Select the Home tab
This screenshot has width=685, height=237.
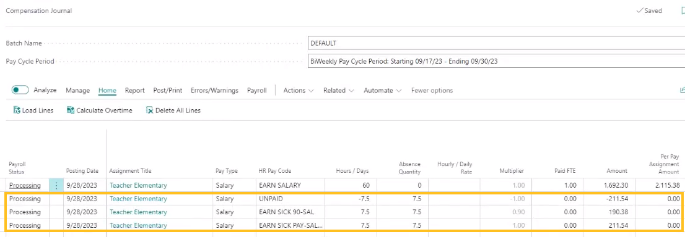coord(108,91)
